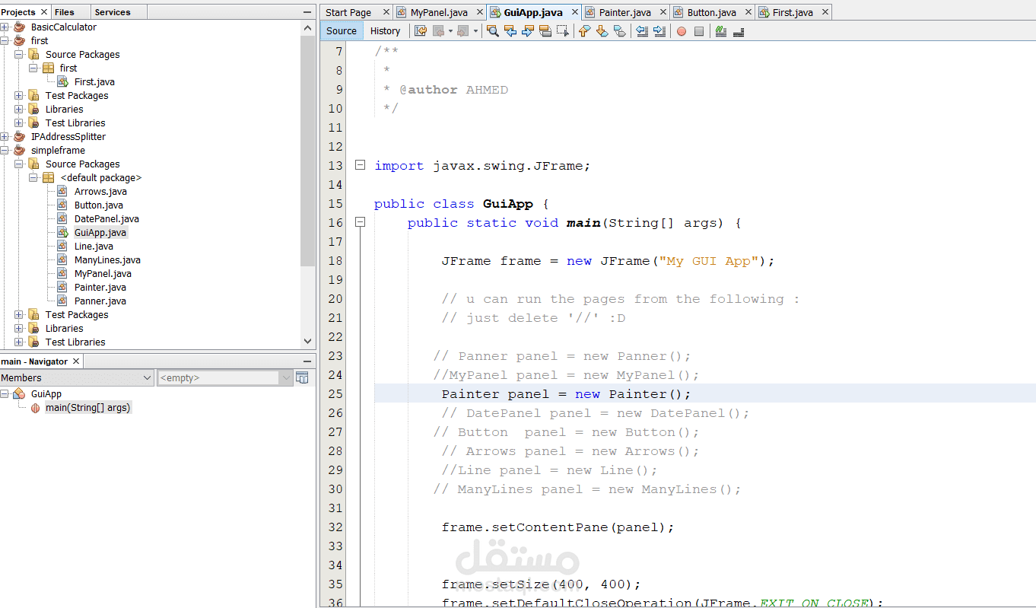Place cursor on line 32 setContentPane code
Screen dimensions: 1036x608
click(x=558, y=527)
